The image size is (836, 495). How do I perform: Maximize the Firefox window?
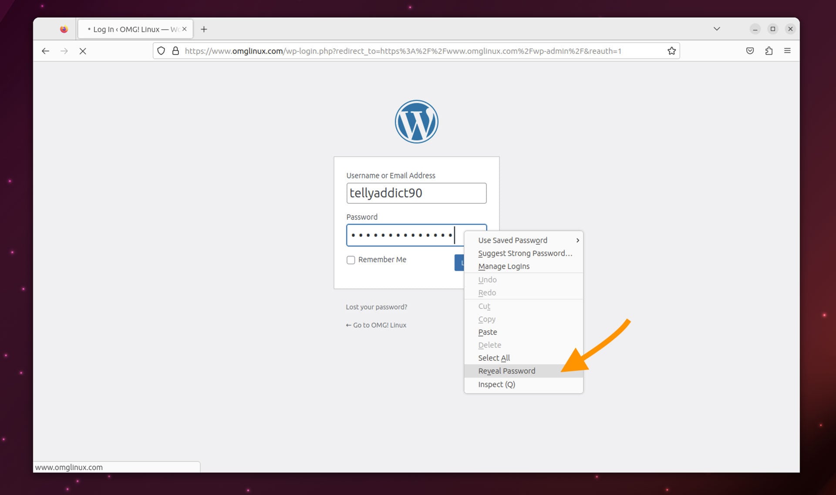coord(773,29)
